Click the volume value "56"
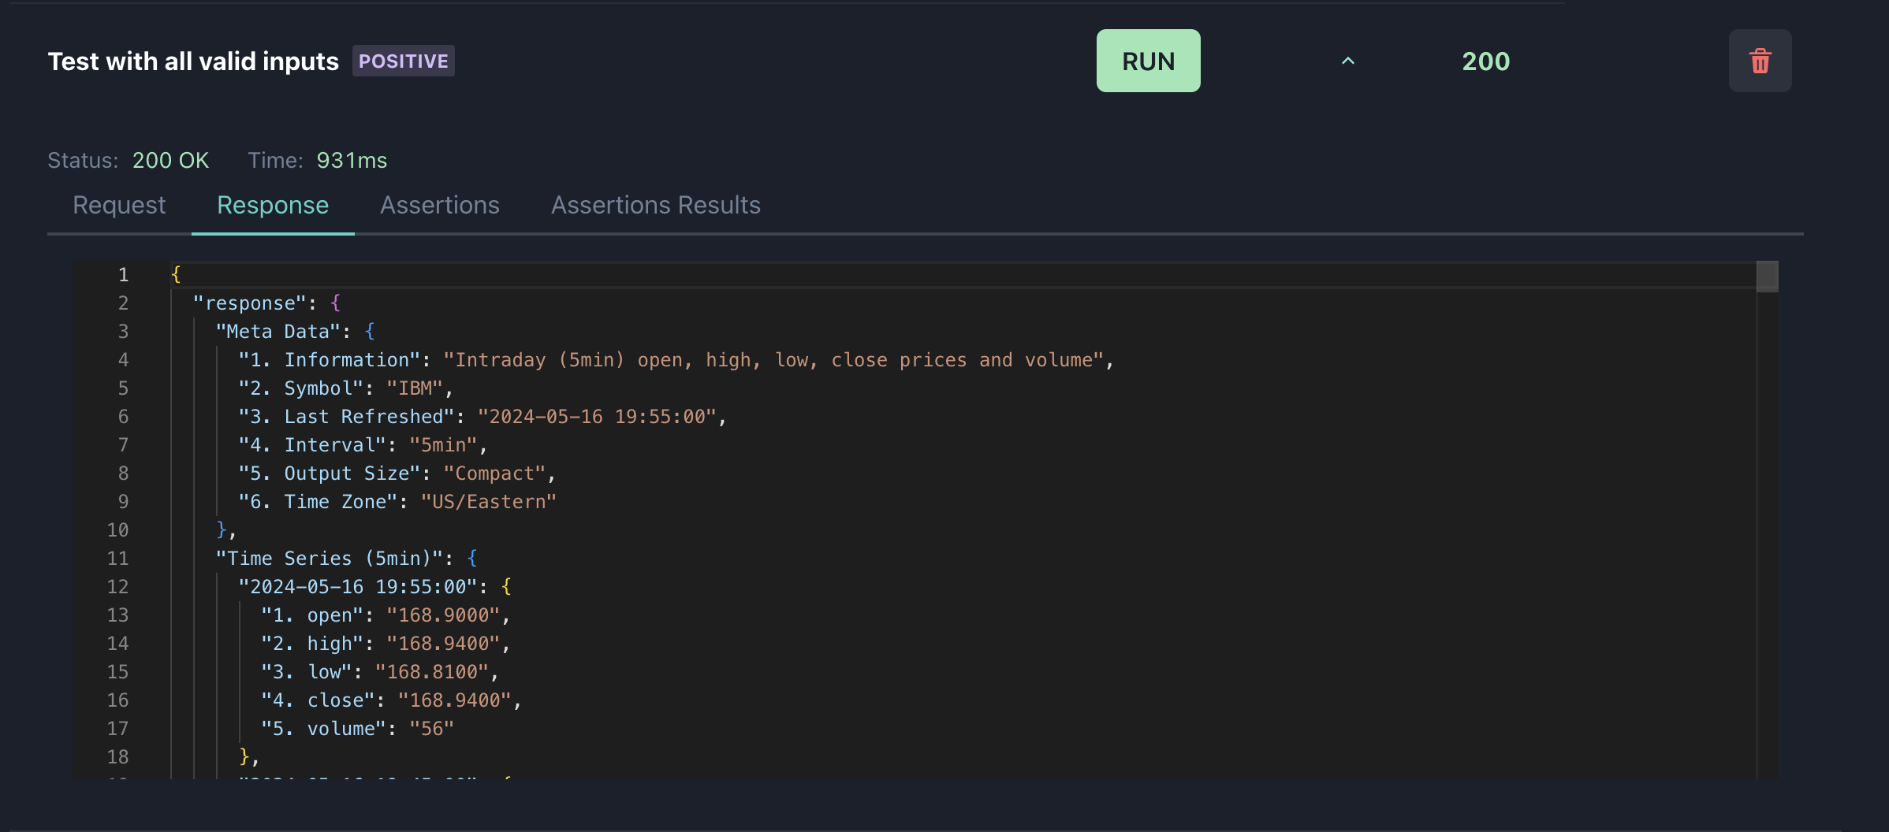1889x832 pixels. (x=431, y=729)
